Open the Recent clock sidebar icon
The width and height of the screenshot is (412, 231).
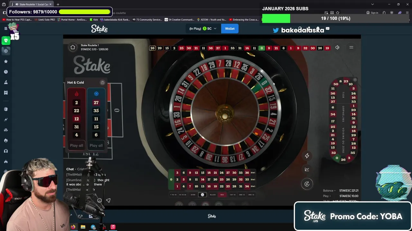click(x=6, y=72)
